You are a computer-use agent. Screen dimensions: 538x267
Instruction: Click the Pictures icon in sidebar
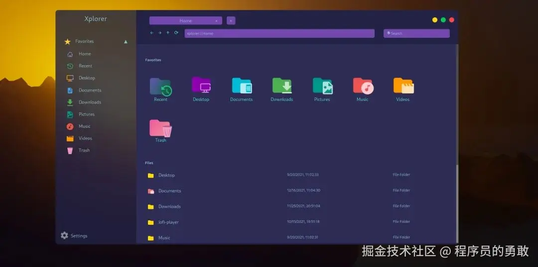(70, 114)
